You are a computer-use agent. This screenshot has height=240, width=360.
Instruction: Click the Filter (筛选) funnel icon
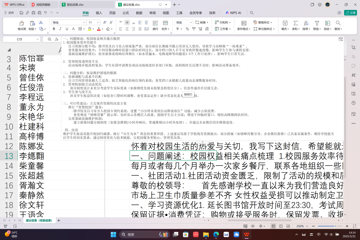click(x=317, y=23)
